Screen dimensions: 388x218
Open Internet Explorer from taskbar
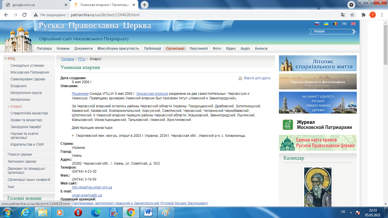point(25,212)
